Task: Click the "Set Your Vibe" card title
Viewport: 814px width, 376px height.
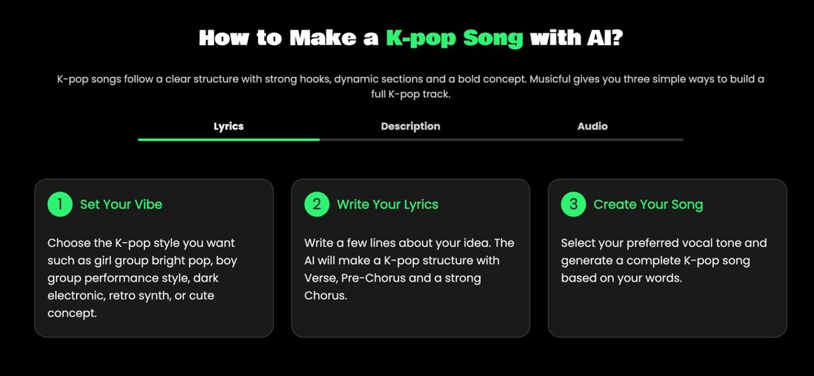Action: [x=121, y=205]
